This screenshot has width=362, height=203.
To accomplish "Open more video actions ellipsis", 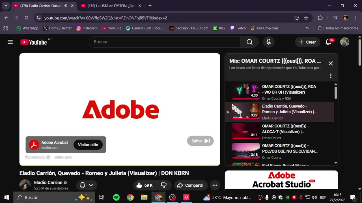I will (215, 185).
